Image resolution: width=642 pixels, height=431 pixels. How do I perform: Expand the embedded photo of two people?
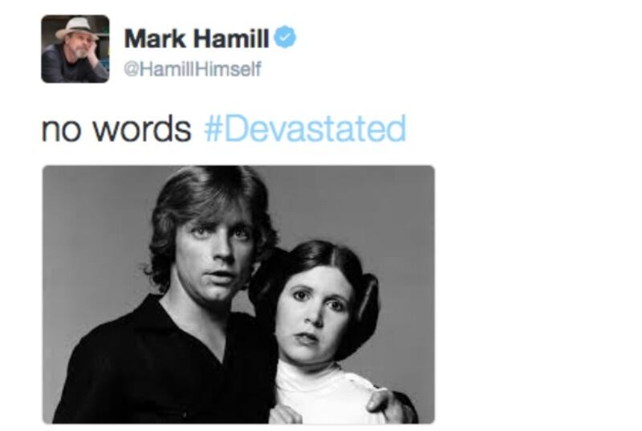coord(238,295)
